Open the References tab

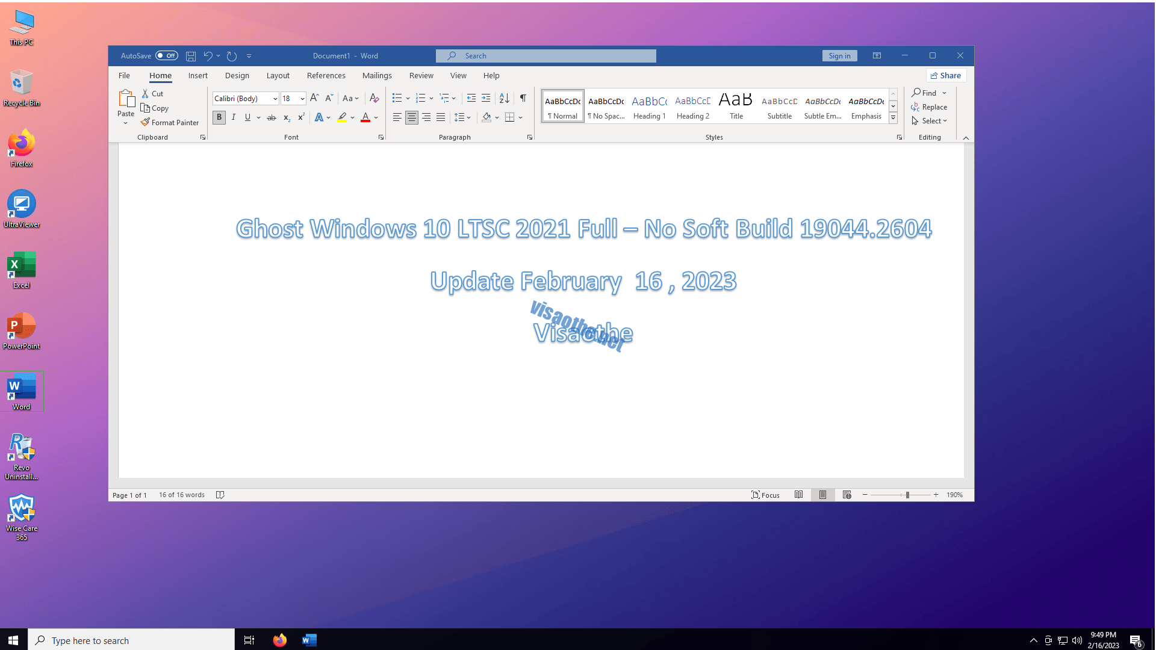(x=326, y=75)
